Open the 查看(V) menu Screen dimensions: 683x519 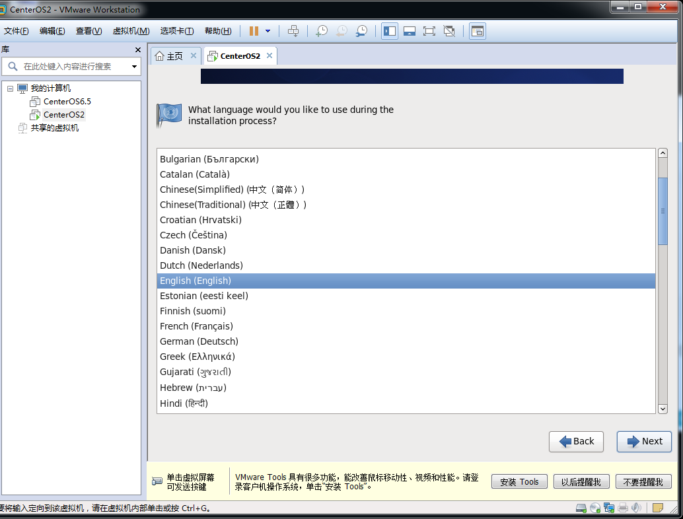click(x=89, y=31)
